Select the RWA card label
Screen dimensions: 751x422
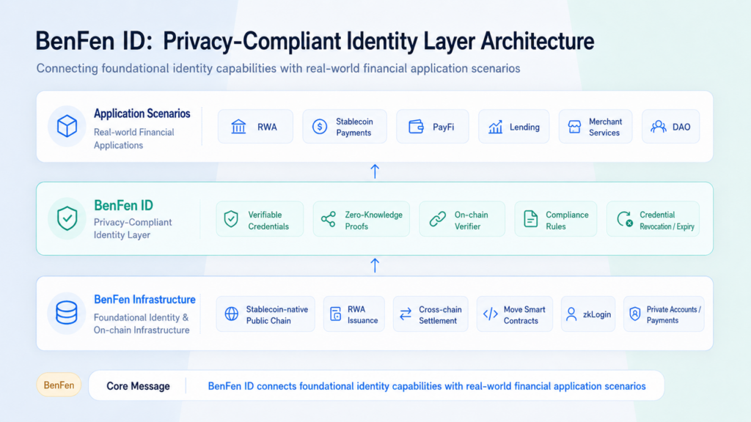[267, 127]
